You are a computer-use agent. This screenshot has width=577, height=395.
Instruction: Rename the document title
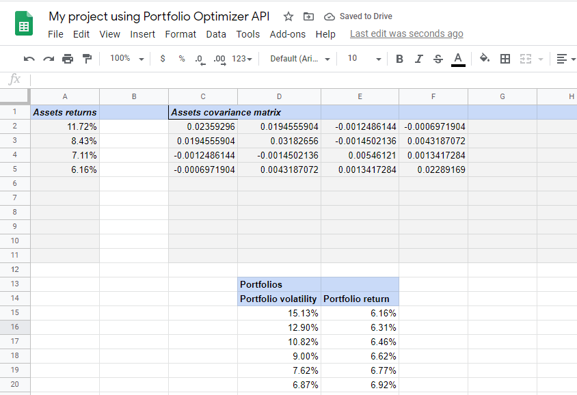click(159, 16)
